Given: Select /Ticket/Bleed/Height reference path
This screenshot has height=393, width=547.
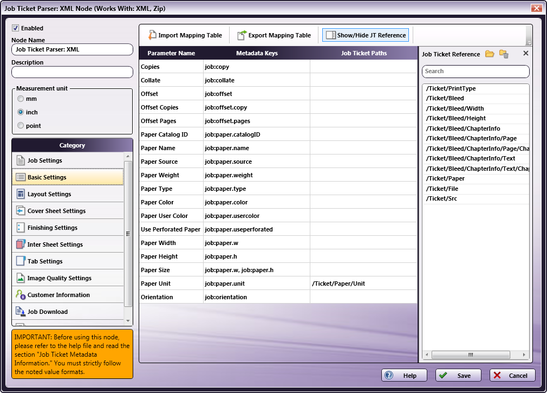Looking at the screenshot, I should (x=476, y=118).
